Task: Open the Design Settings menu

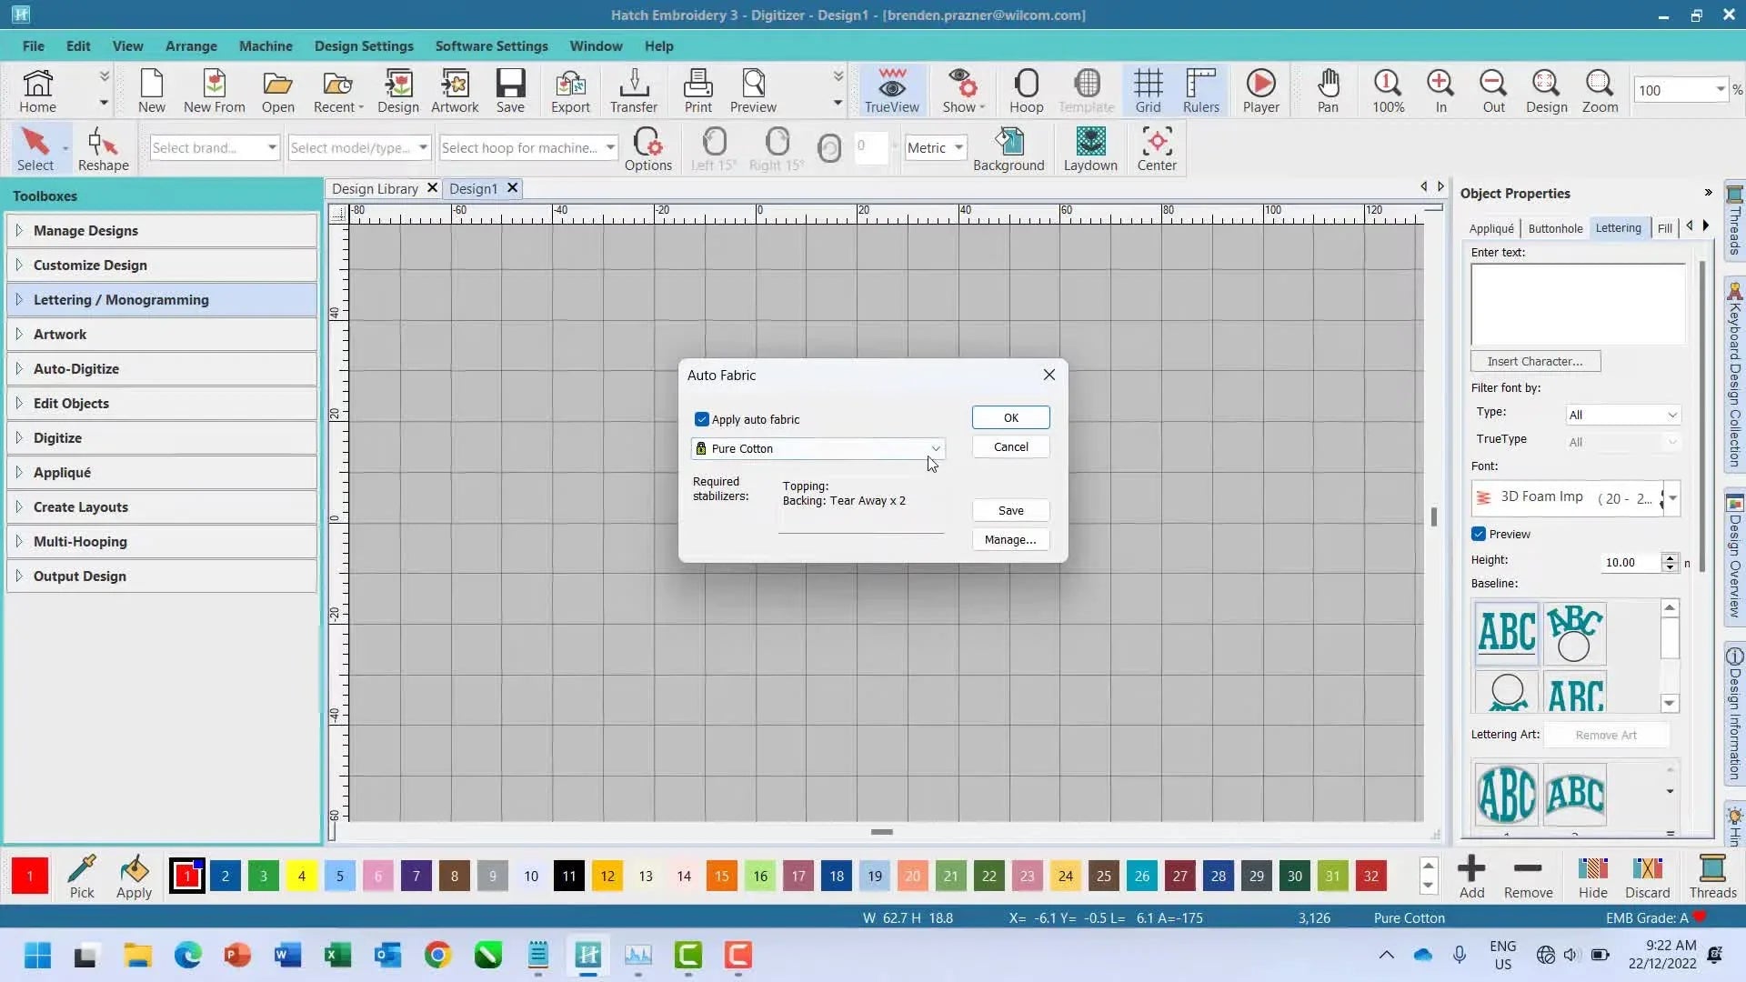Action: 364,45
